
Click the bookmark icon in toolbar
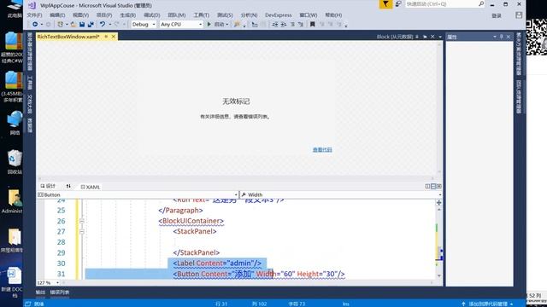313,25
